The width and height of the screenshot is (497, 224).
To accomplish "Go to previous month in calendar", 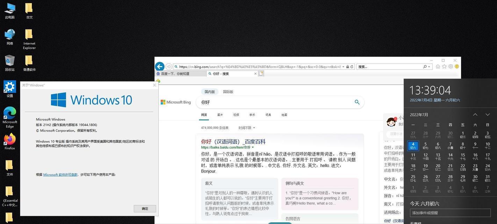I will 475,114.
